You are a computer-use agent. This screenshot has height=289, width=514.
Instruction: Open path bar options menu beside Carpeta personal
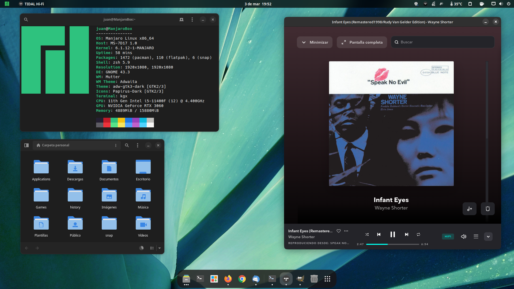tap(116, 145)
